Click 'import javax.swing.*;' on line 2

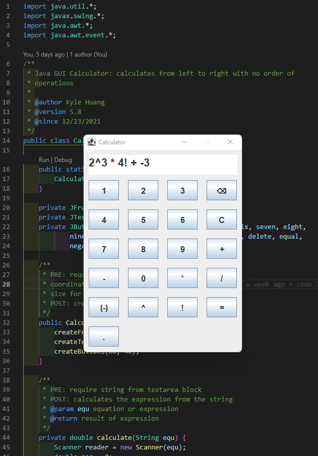tap(63, 16)
